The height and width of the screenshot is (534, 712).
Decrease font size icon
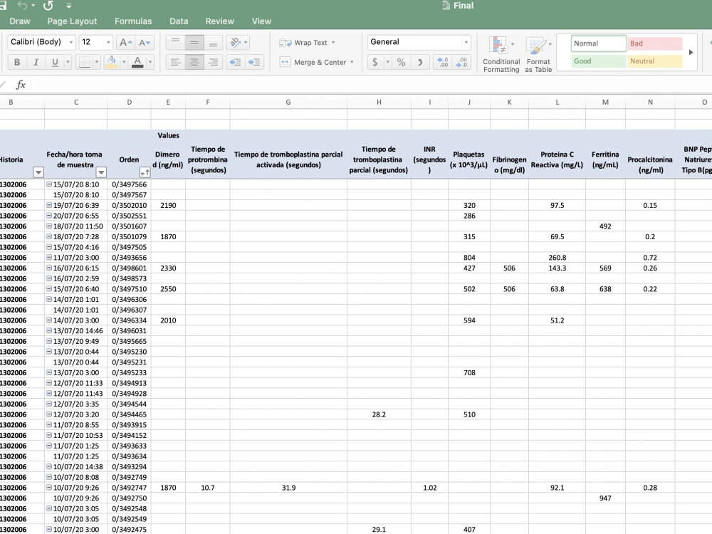[145, 43]
